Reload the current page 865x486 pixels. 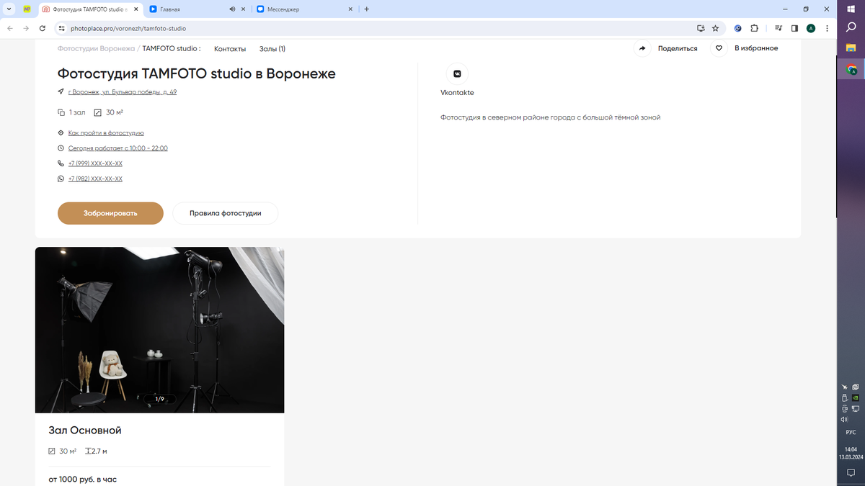pyautogui.click(x=43, y=28)
